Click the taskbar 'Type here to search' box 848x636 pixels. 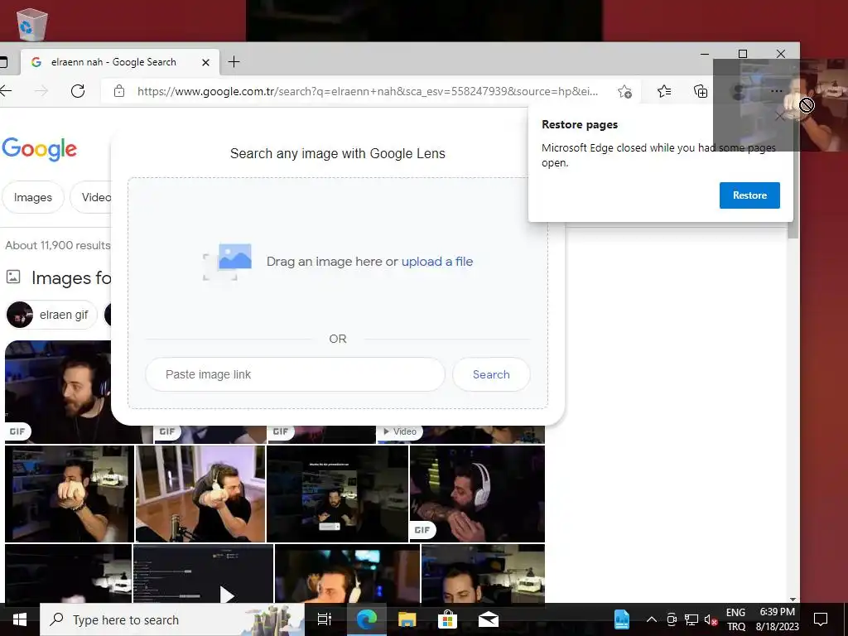coord(172,619)
